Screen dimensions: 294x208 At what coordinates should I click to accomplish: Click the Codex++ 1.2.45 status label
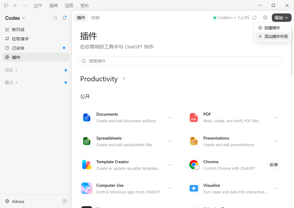(231, 18)
